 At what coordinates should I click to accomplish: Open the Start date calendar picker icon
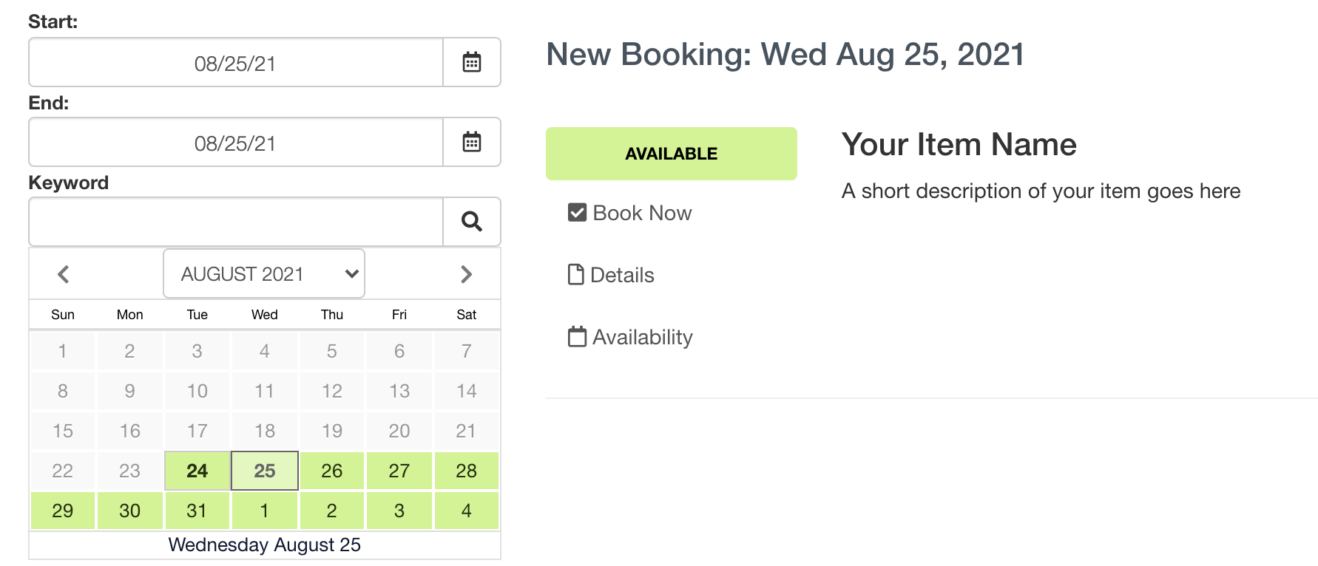click(471, 63)
